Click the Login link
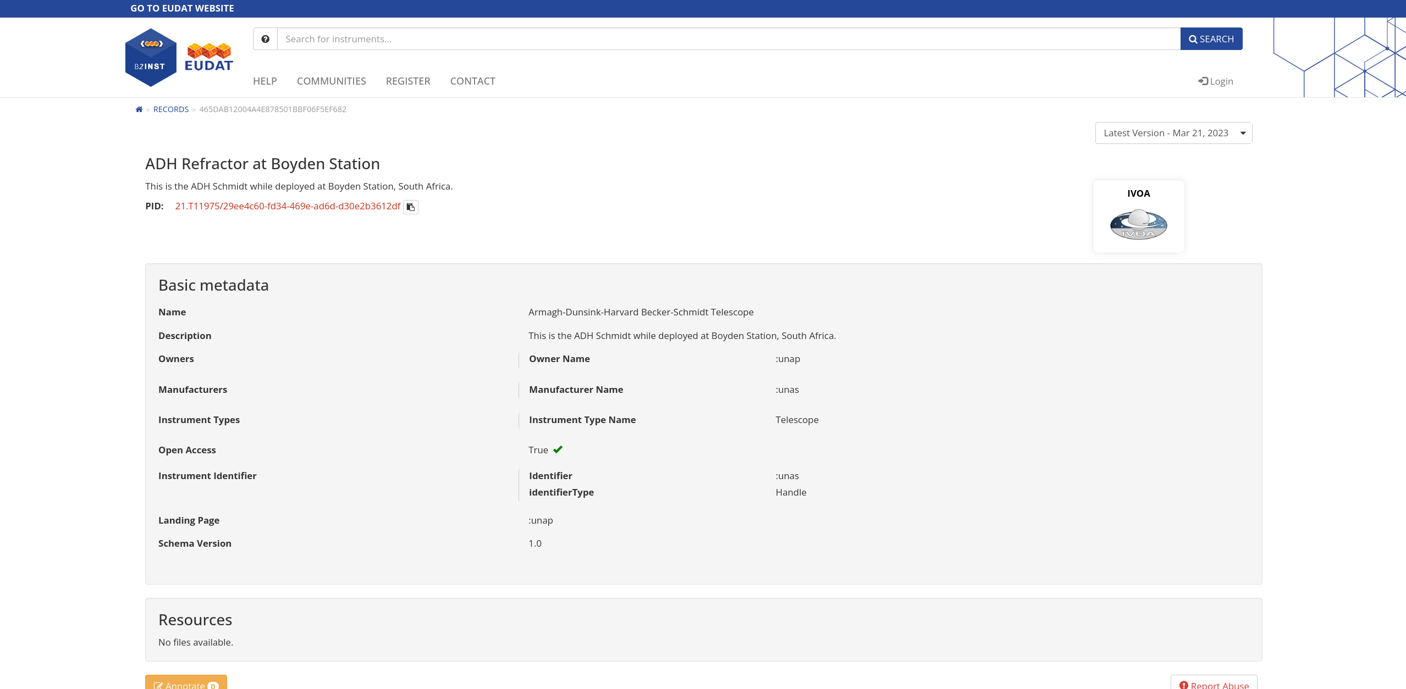 1216,81
